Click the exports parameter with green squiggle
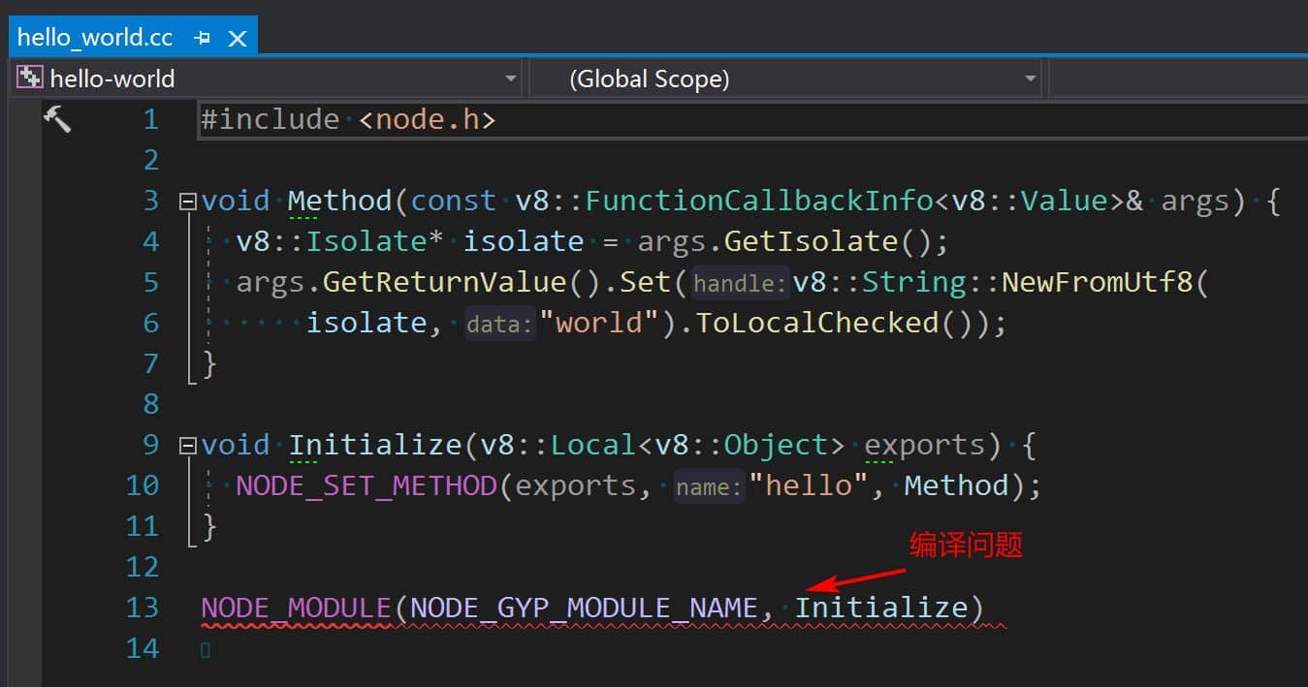1308x687 pixels. click(x=923, y=445)
